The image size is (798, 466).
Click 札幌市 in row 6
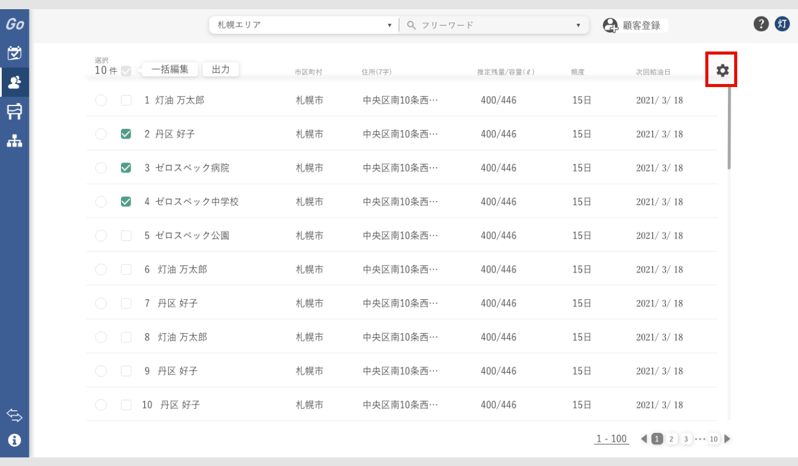309,269
